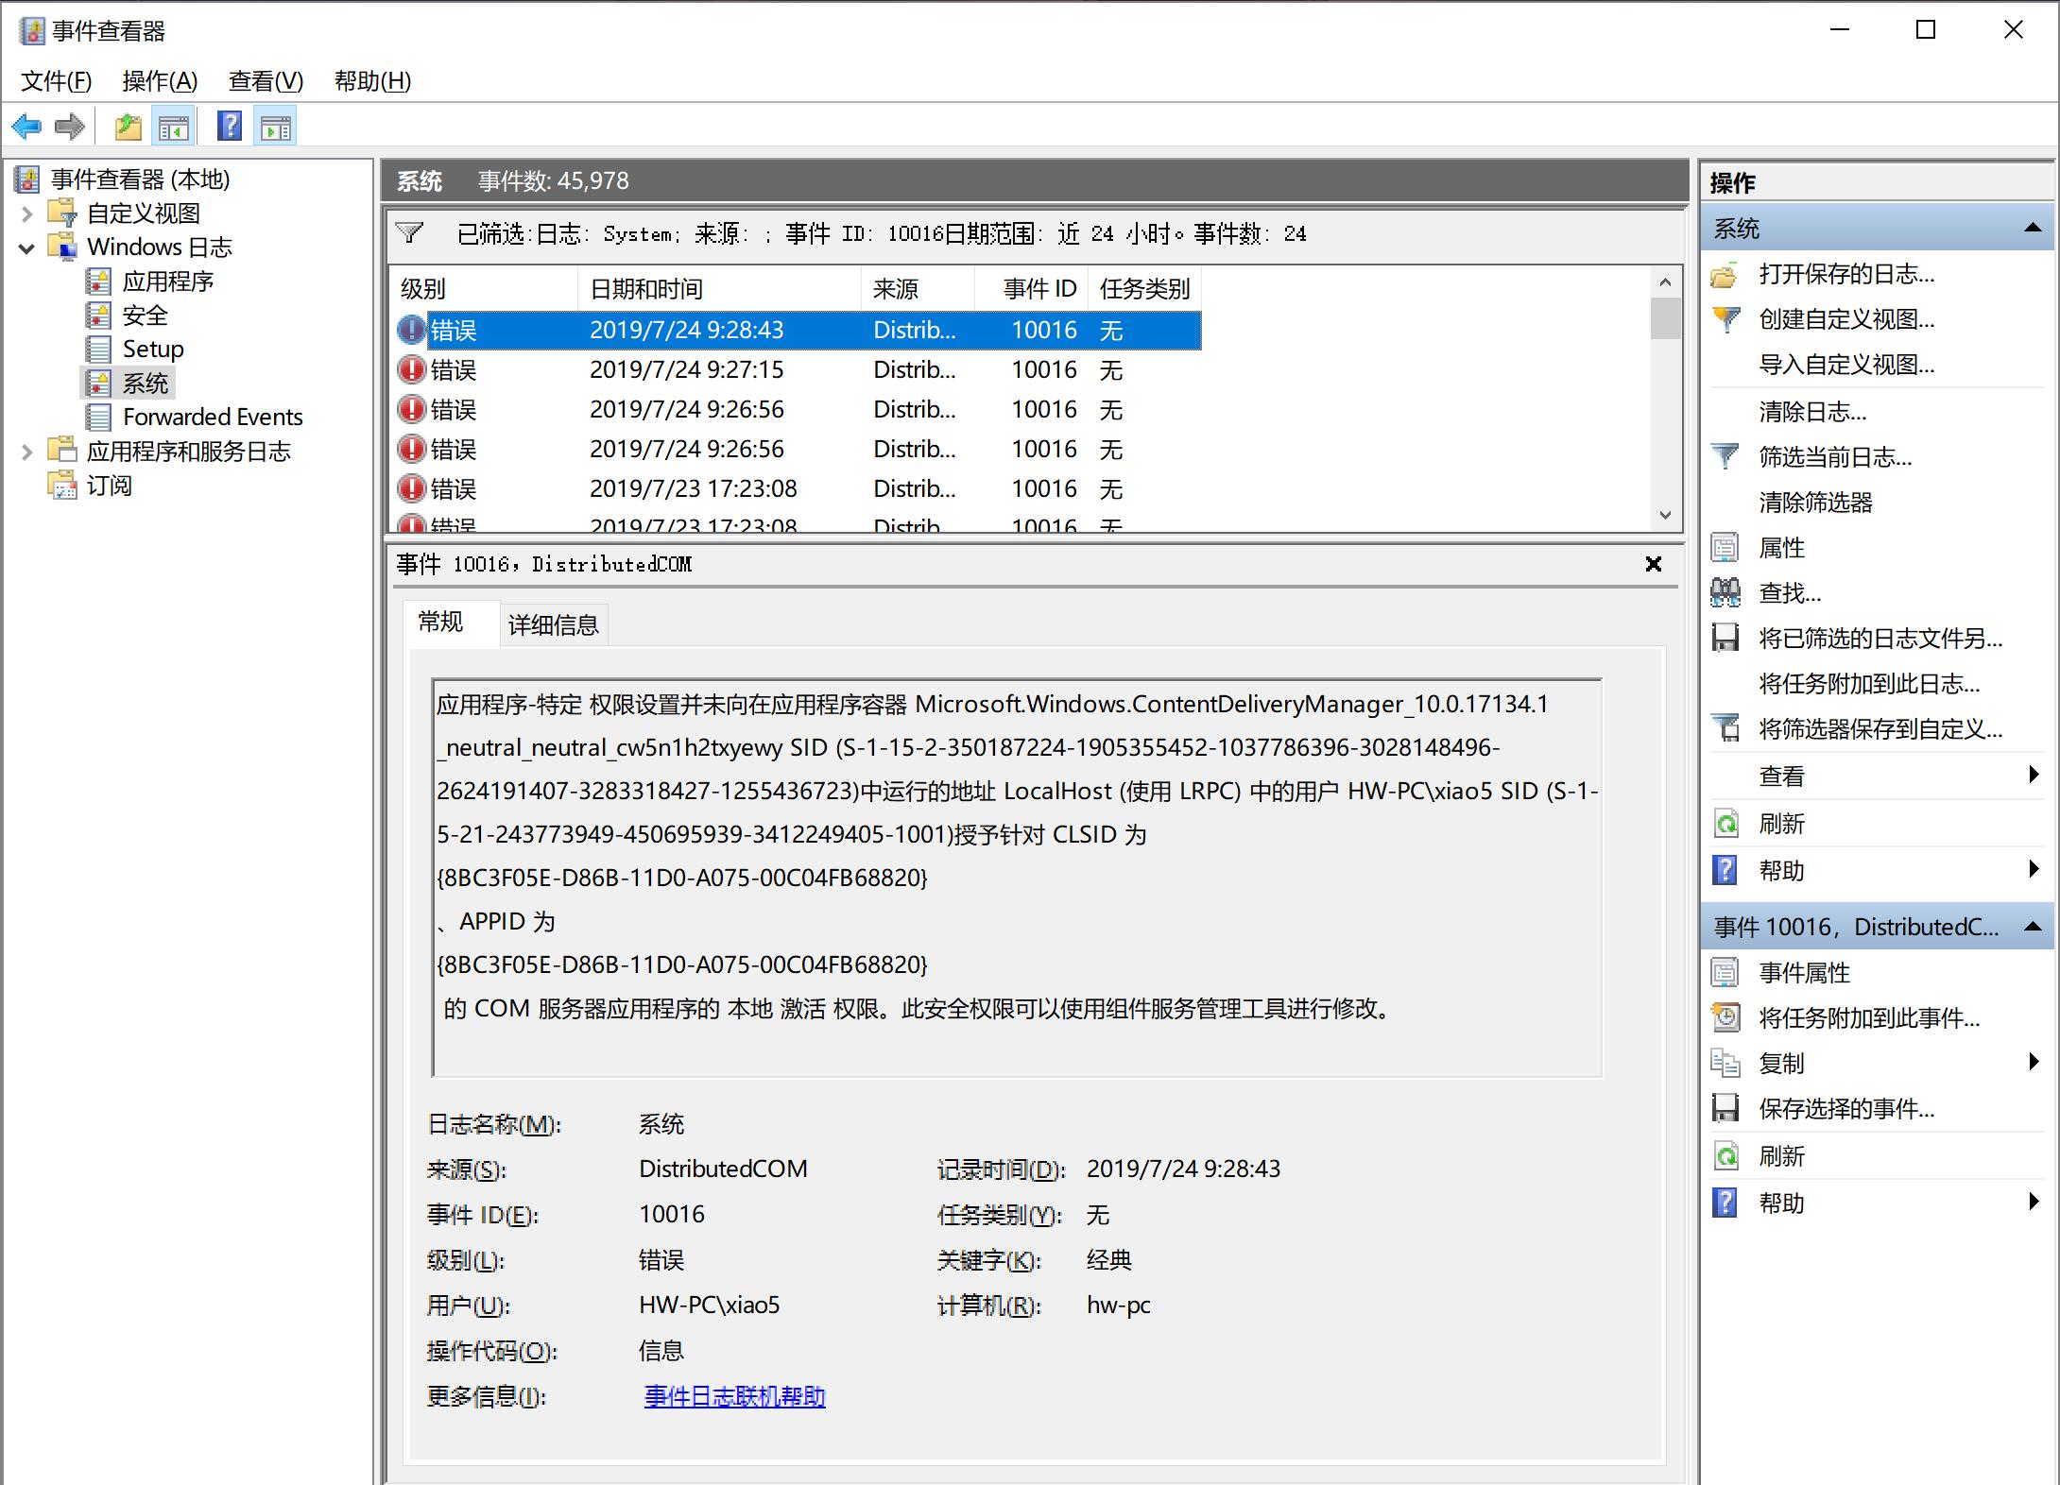Click the 详细信息 tab in event detail
2060x1485 pixels.
555,623
